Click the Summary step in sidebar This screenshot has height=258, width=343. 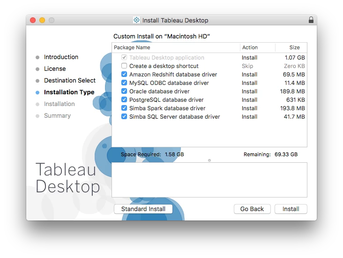tap(57, 116)
